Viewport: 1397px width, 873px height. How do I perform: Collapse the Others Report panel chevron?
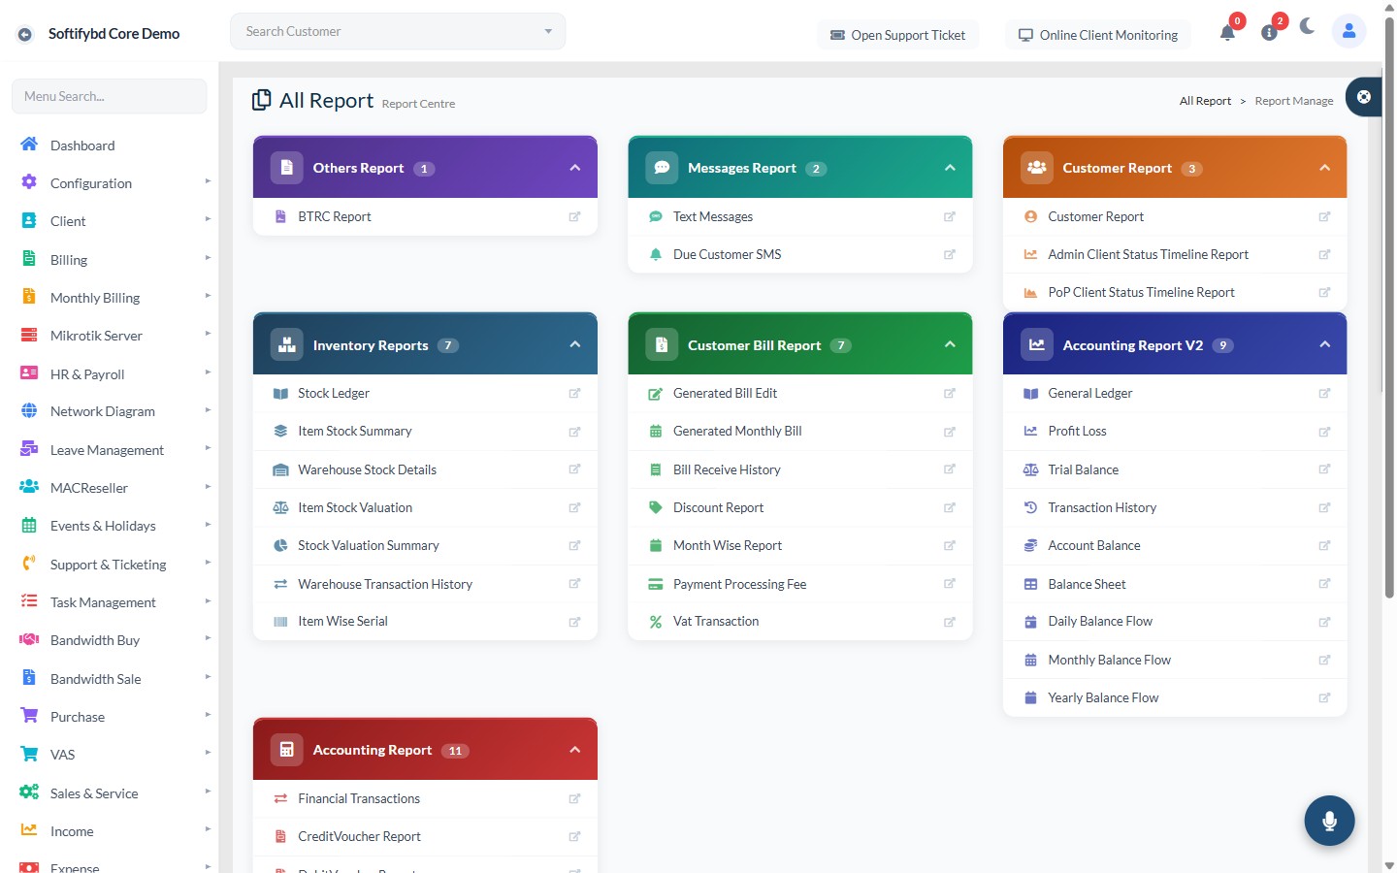point(575,168)
